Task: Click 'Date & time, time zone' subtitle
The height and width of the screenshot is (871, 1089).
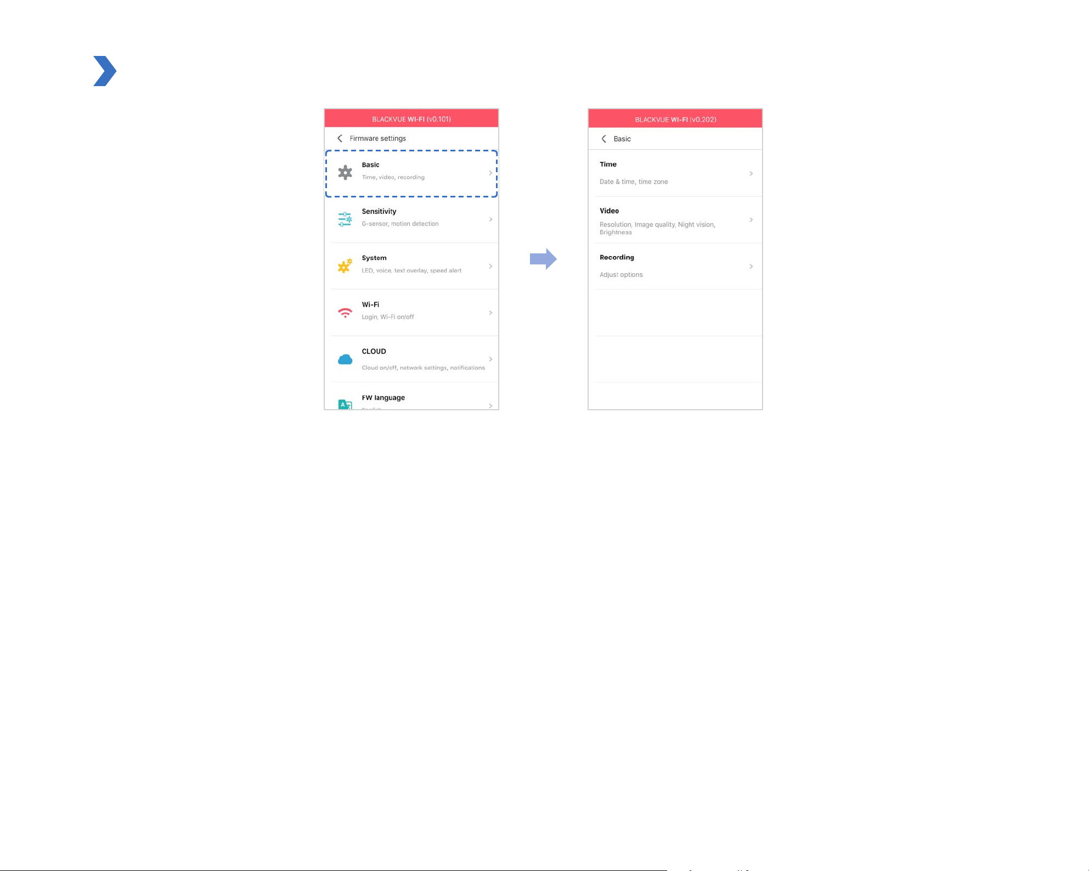Action: pyautogui.click(x=634, y=182)
